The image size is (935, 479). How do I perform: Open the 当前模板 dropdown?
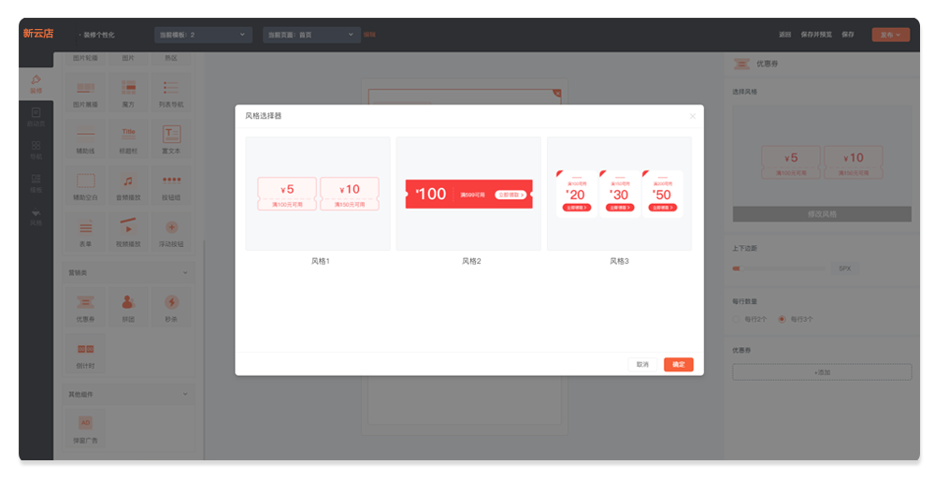[x=203, y=35]
